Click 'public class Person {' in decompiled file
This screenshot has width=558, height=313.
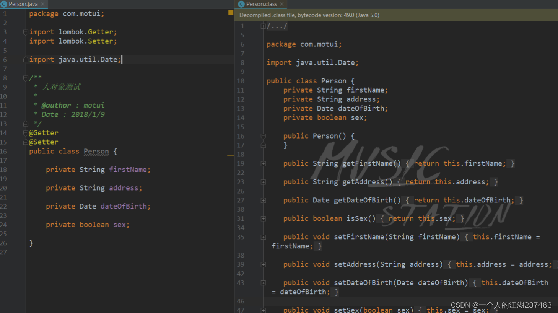[311, 81]
